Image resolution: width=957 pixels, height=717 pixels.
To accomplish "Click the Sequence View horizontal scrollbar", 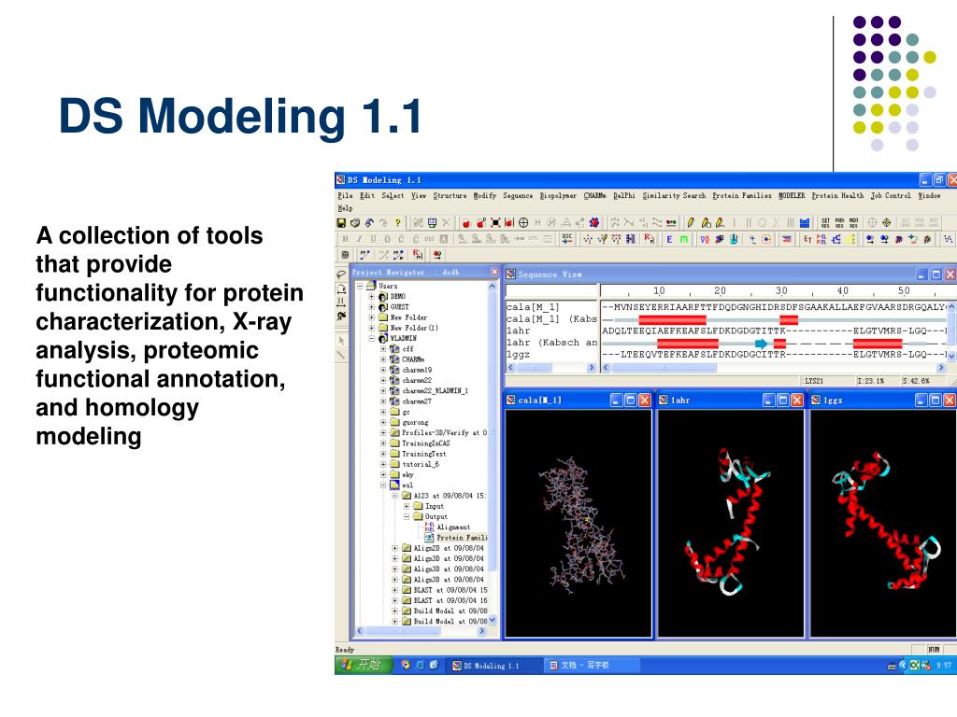I will [774, 367].
